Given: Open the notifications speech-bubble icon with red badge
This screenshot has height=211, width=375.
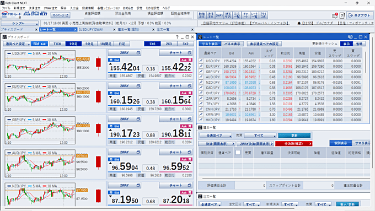Looking at the screenshot, I should (335, 15).
